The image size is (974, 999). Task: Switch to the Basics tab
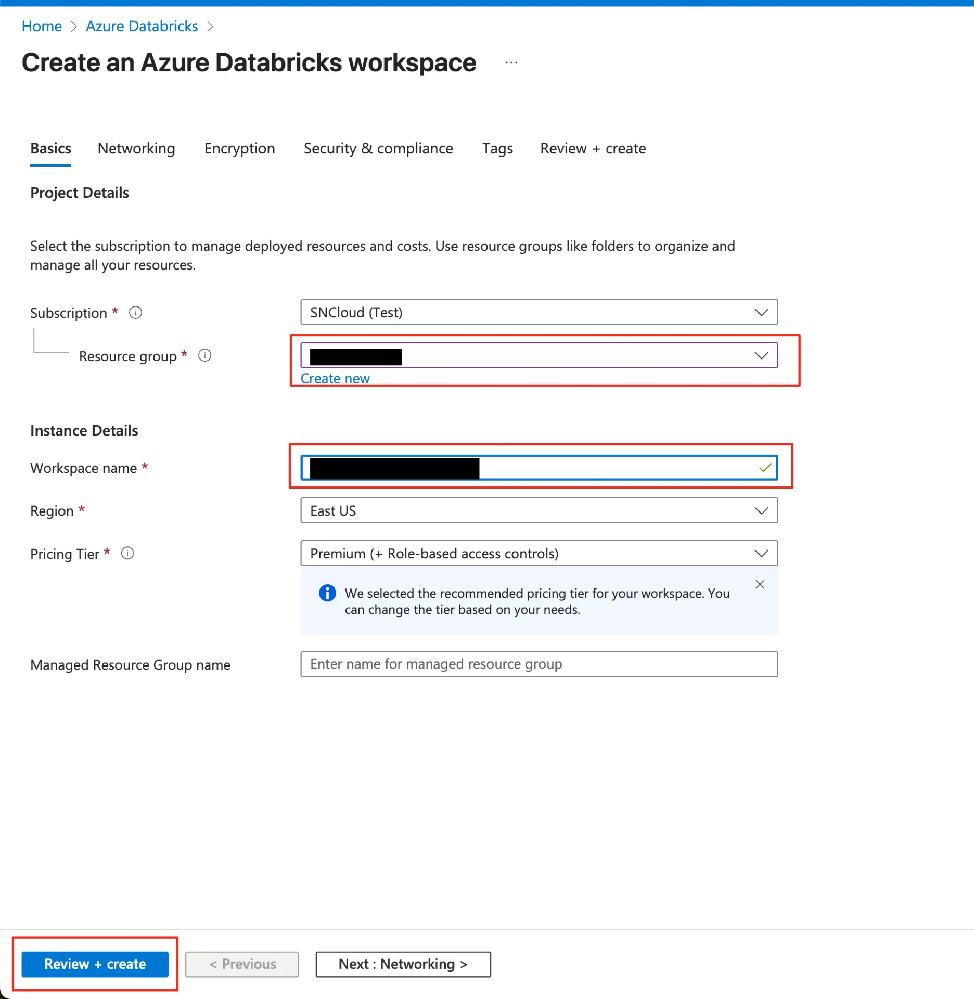[50, 149]
